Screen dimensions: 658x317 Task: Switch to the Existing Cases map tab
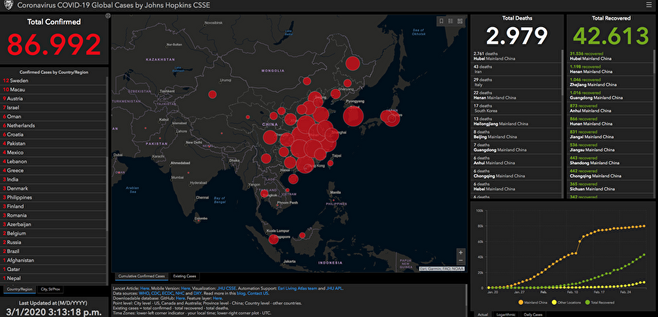[184, 277]
